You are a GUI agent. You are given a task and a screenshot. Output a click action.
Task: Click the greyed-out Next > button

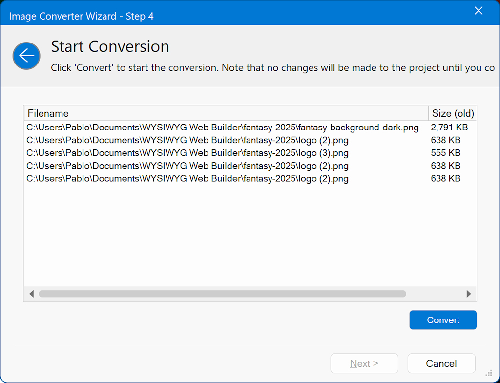pos(364,363)
